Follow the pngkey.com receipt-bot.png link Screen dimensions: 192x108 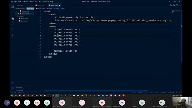coord(130,20)
